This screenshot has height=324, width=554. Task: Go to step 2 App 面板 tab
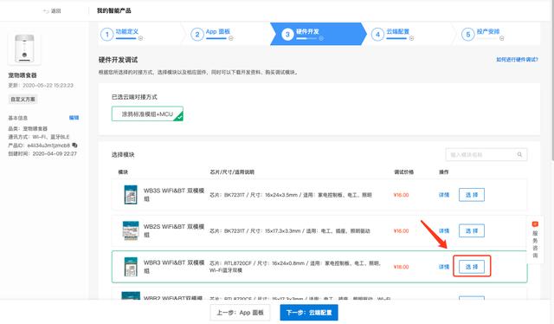coord(212,34)
